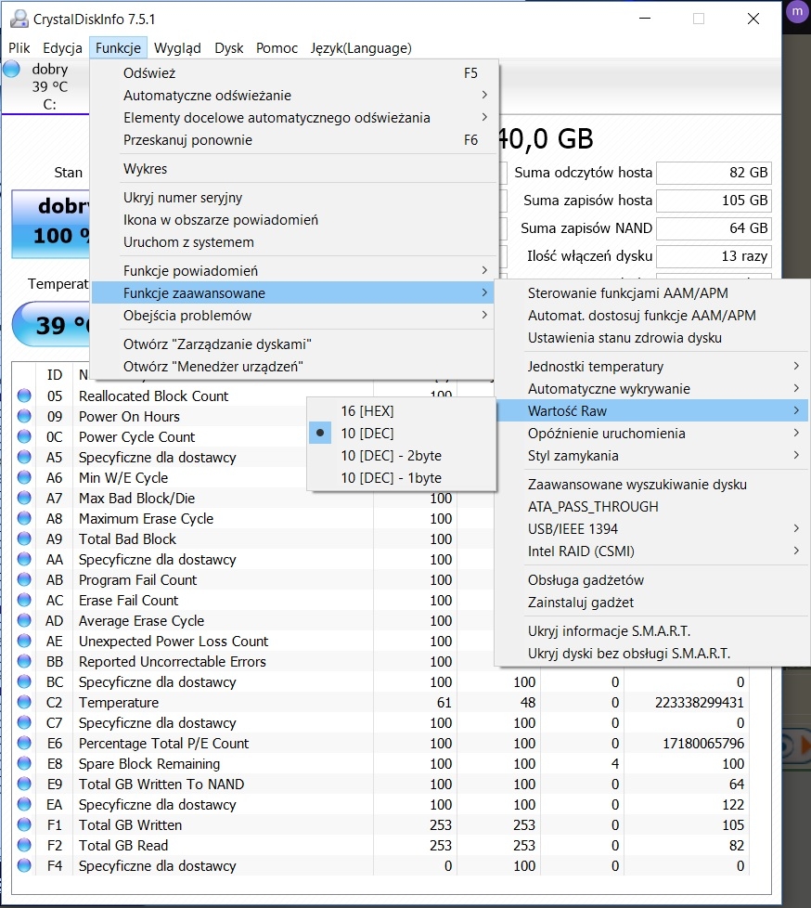Toggle Ukryj informacje S.M.A.R.T. option
Screen dimensions: 811x908
[651, 631]
